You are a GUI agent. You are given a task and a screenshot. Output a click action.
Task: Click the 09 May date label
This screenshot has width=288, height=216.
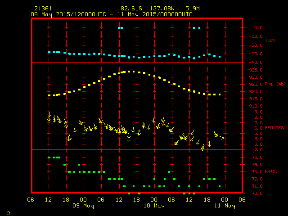tap(83, 206)
